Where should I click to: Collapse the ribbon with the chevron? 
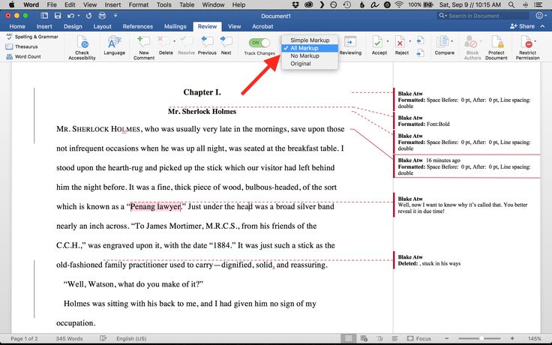(543, 26)
